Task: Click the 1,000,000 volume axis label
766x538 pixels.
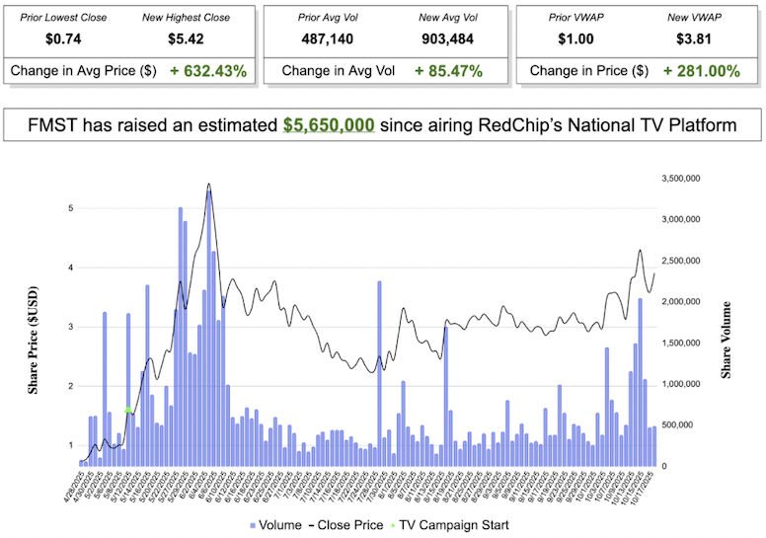Action: (x=681, y=384)
